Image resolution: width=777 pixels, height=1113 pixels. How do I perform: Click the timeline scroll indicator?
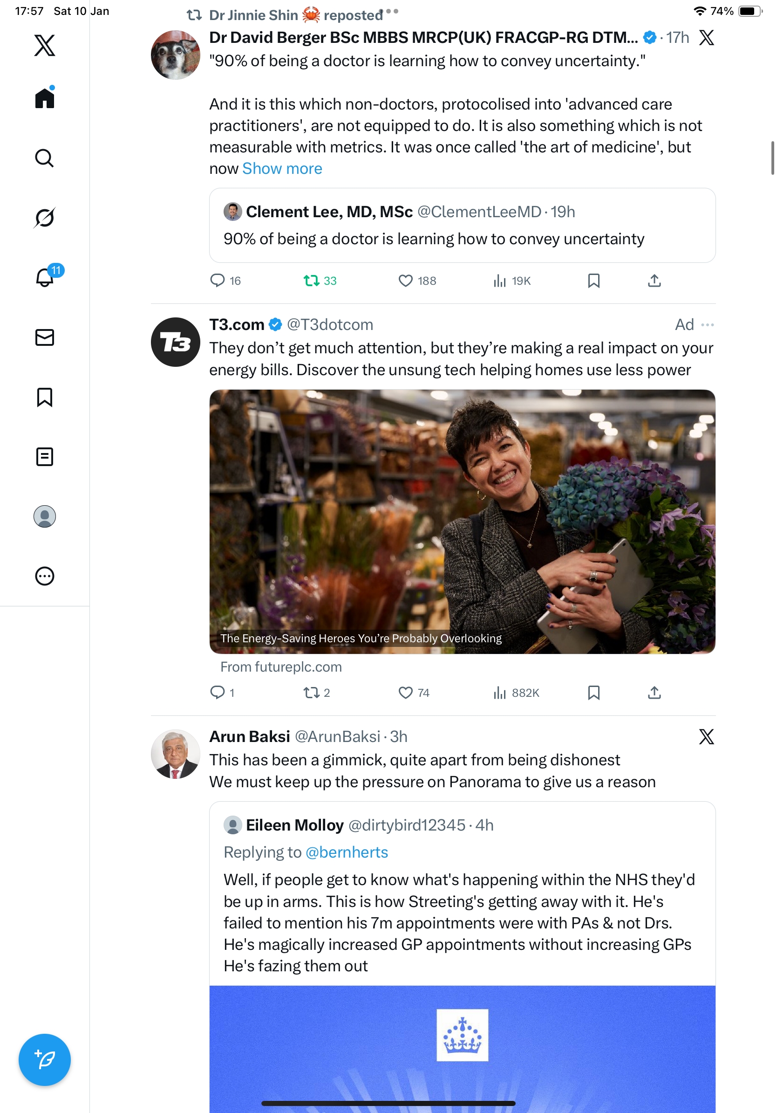[x=772, y=158]
